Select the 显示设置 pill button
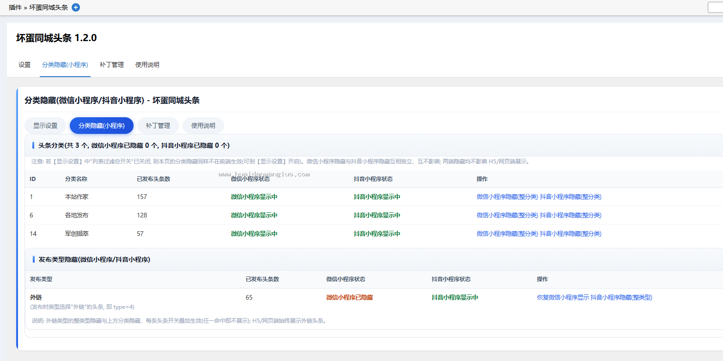This screenshot has height=361, width=723. tap(45, 126)
